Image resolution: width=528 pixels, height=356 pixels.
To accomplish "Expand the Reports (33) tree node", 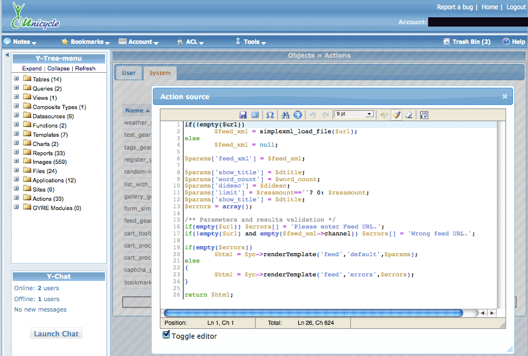I will 17,153.
